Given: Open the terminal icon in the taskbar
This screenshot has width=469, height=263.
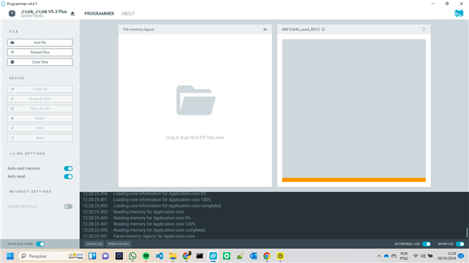Looking at the screenshot, I should 199,256.
